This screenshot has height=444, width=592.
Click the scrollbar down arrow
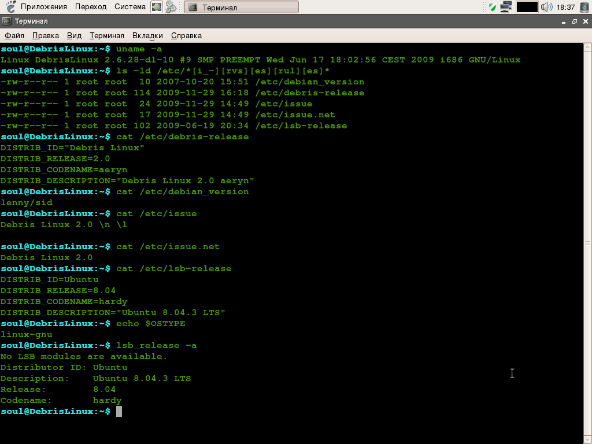(587, 439)
